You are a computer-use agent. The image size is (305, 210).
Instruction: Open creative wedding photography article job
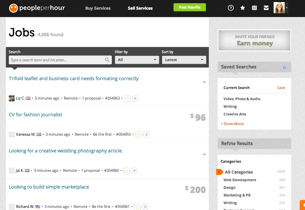coord(66,151)
